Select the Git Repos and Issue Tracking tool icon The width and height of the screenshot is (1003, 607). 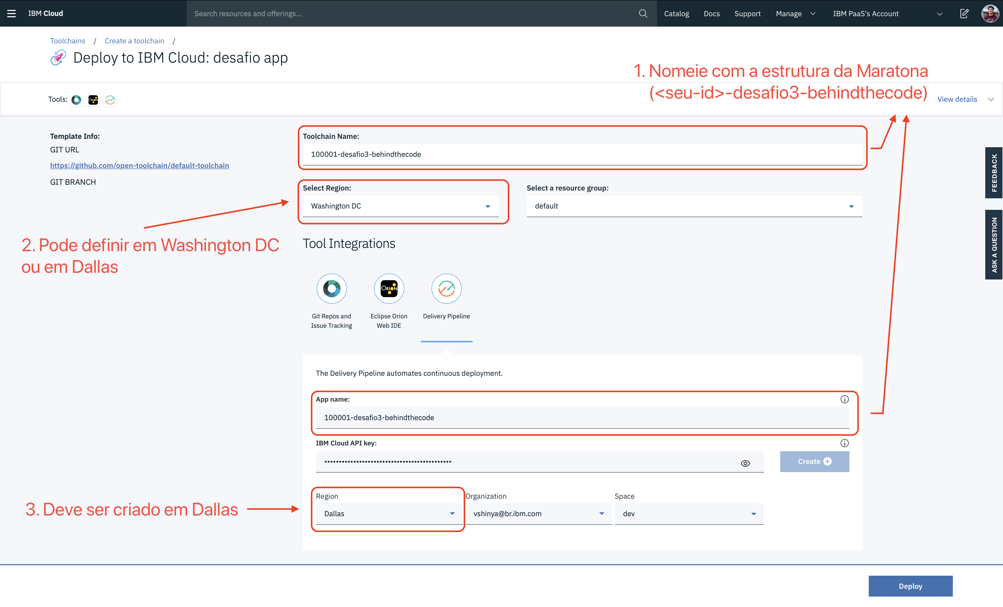pos(331,288)
